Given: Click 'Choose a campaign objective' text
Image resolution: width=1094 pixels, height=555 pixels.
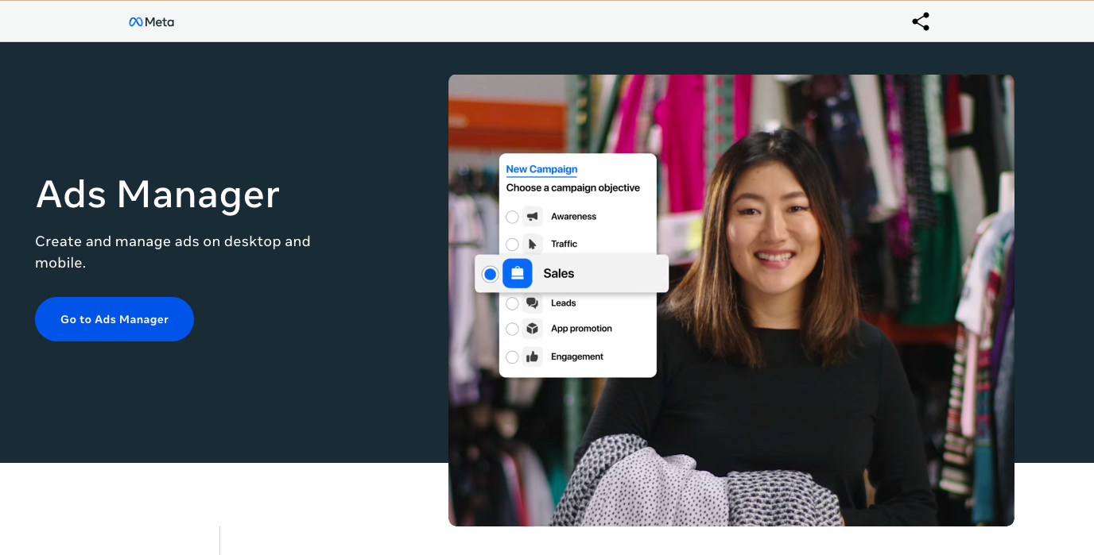Looking at the screenshot, I should pyautogui.click(x=573, y=188).
